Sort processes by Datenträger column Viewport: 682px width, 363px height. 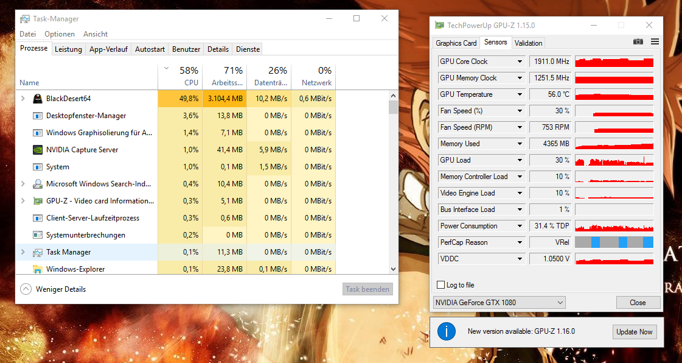tap(269, 77)
